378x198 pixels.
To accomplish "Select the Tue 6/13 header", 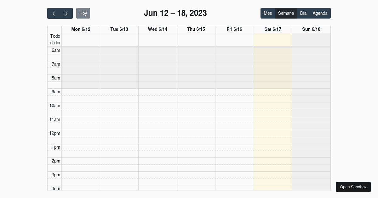I will [119, 29].
